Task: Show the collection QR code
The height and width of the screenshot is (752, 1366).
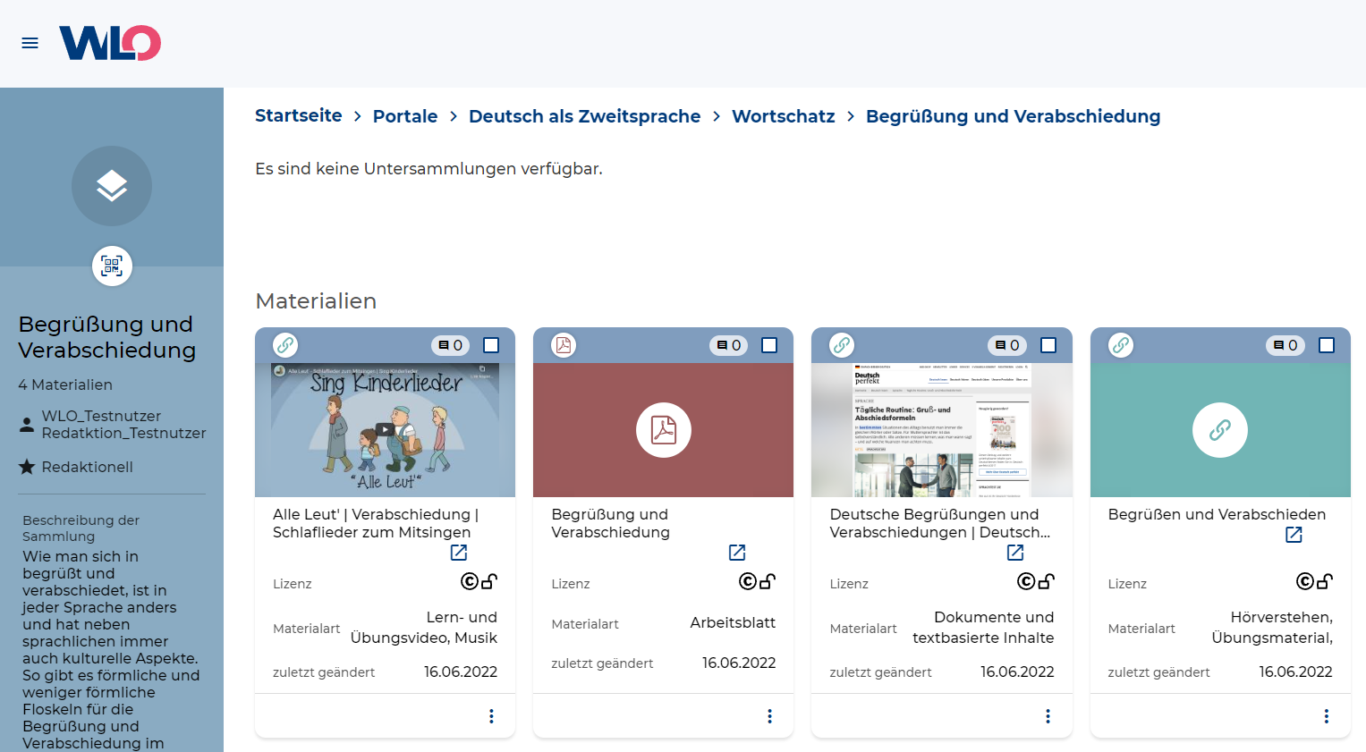Action: coord(112,266)
